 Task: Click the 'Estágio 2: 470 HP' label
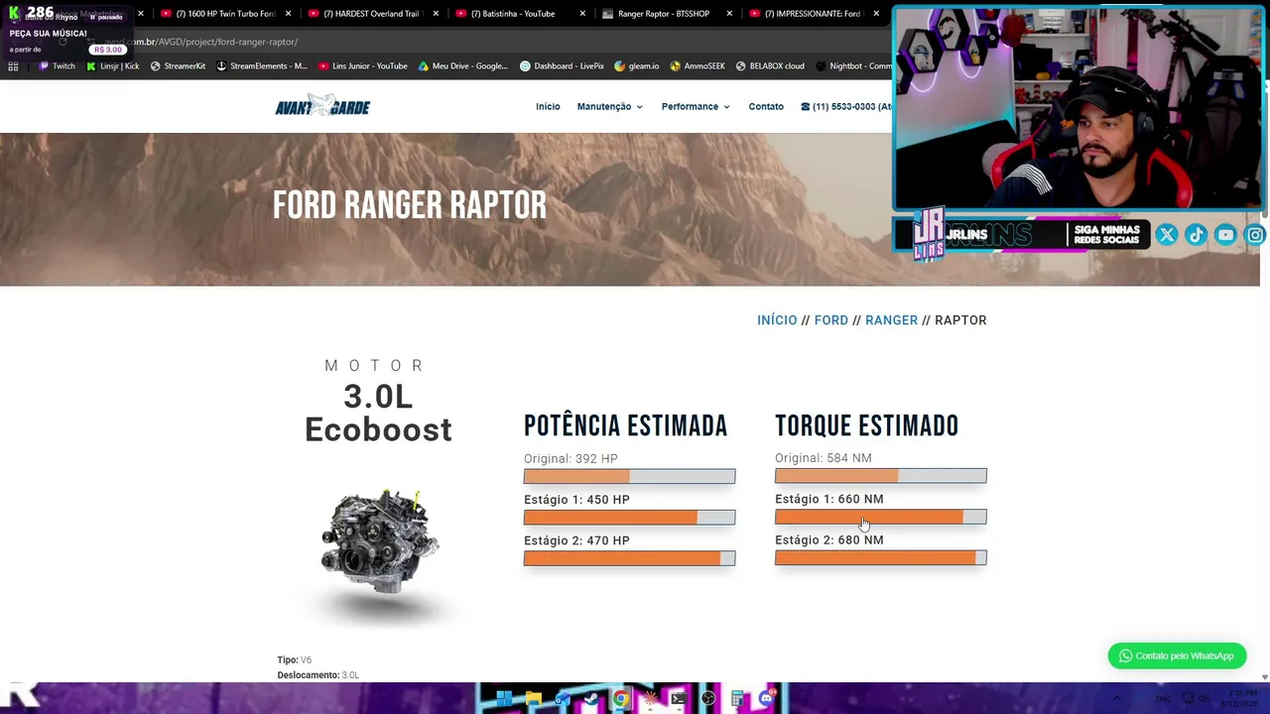576,540
